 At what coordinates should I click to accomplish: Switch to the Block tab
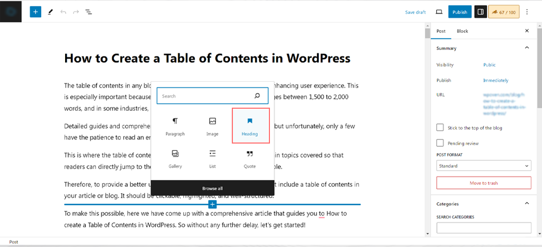tap(462, 31)
